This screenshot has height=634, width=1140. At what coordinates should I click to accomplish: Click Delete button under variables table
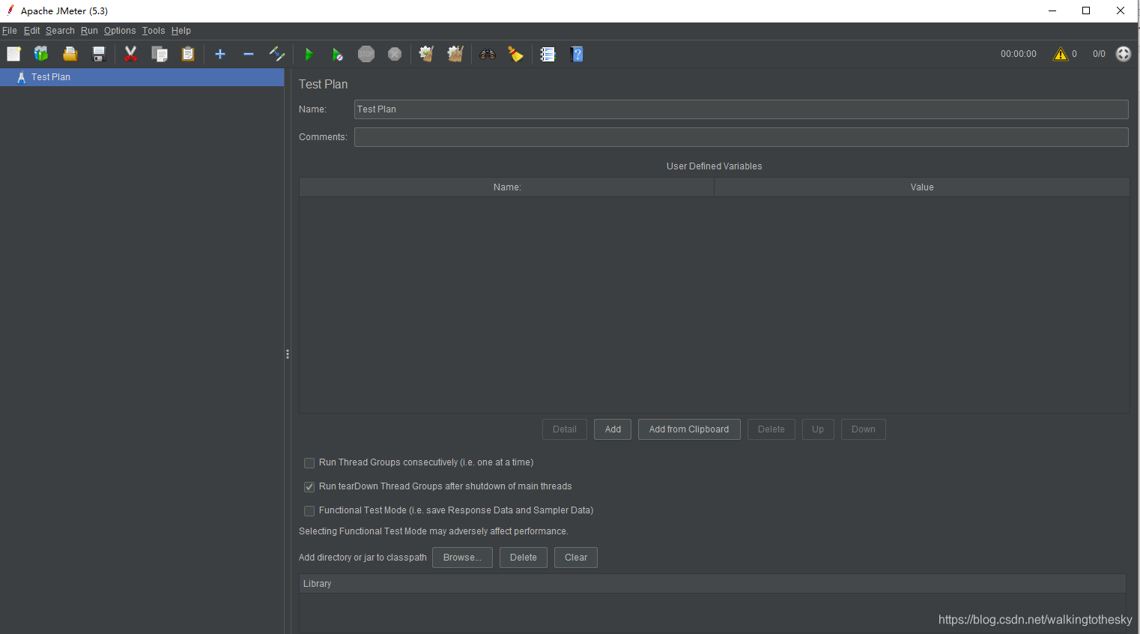[x=771, y=429]
